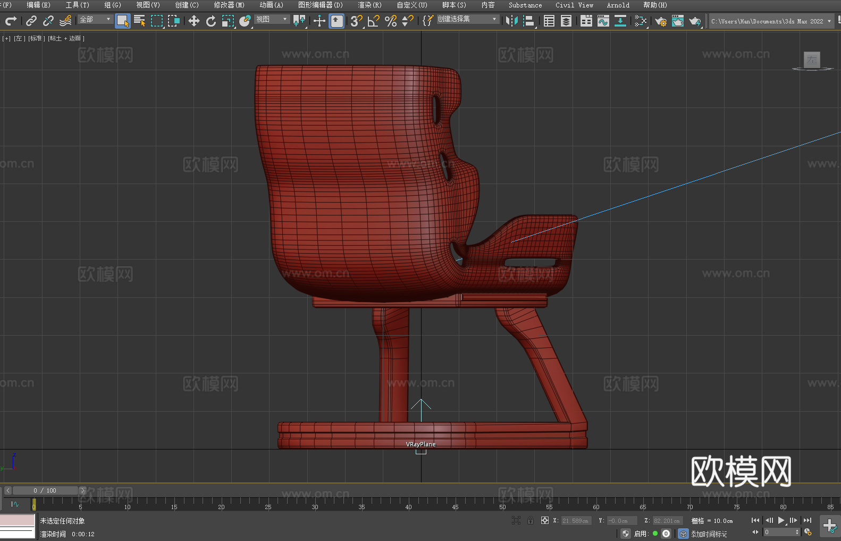Select the Link tool
This screenshot has height=541, width=841.
click(31, 21)
